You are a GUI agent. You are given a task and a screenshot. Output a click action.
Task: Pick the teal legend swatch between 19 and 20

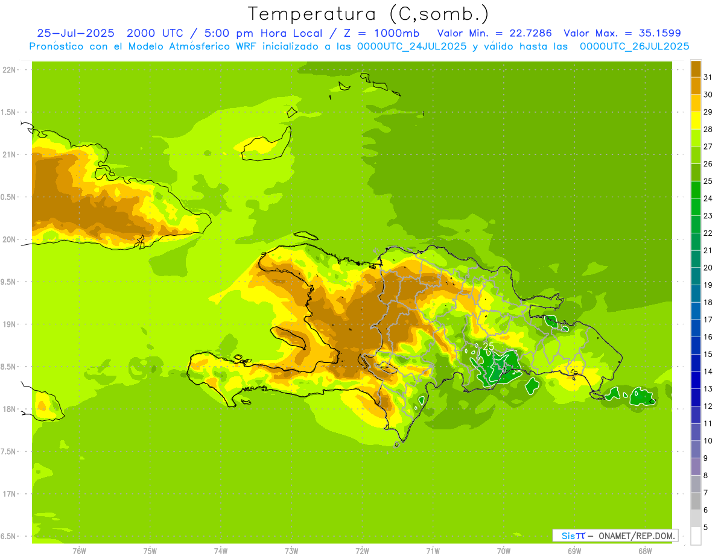click(x=696, y=276)
